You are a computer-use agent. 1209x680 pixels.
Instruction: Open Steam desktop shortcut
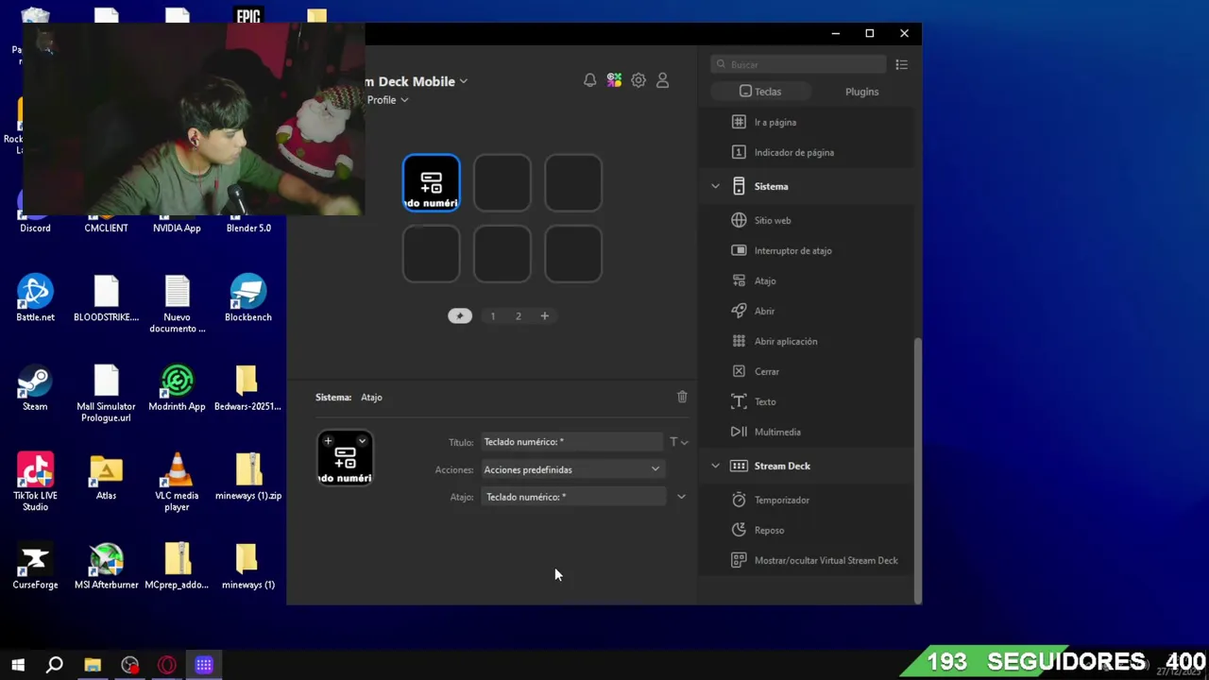pos(35,388)
